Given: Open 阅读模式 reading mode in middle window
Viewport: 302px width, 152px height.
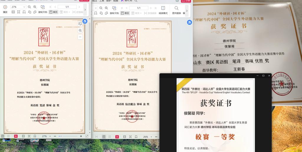Looking at the screenshot, I should pos(163,10).
